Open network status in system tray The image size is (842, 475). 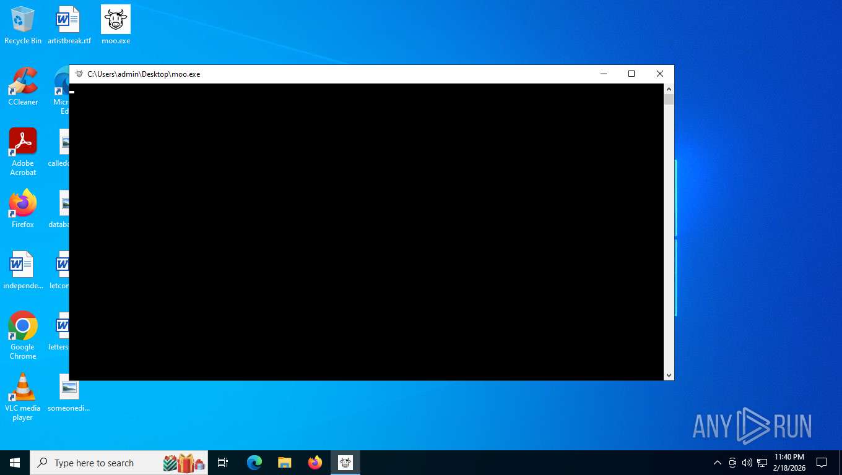[x=762, y=463]
